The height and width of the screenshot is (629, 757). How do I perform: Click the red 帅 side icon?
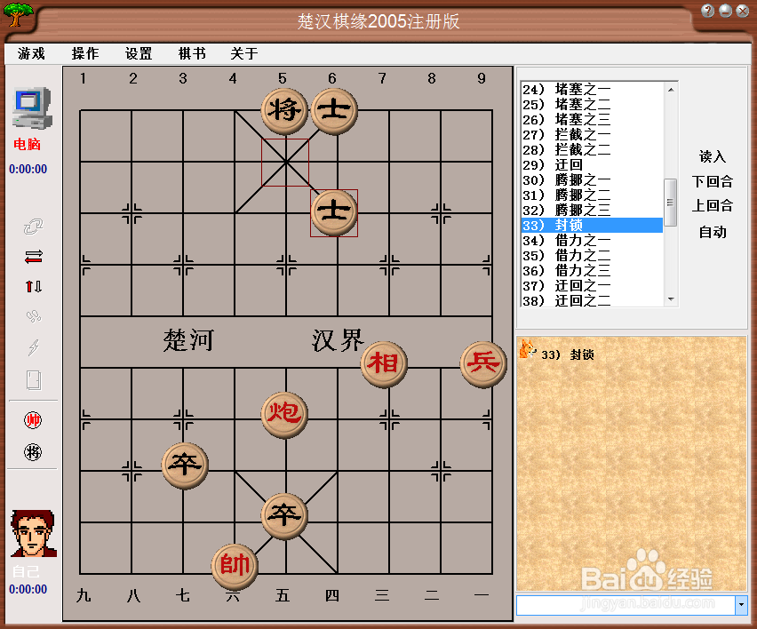(33, 420)
